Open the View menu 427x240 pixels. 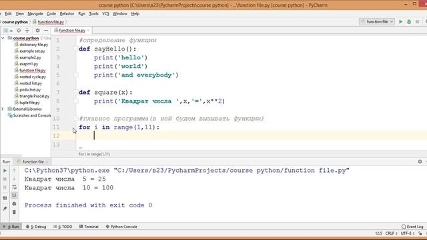19,13
